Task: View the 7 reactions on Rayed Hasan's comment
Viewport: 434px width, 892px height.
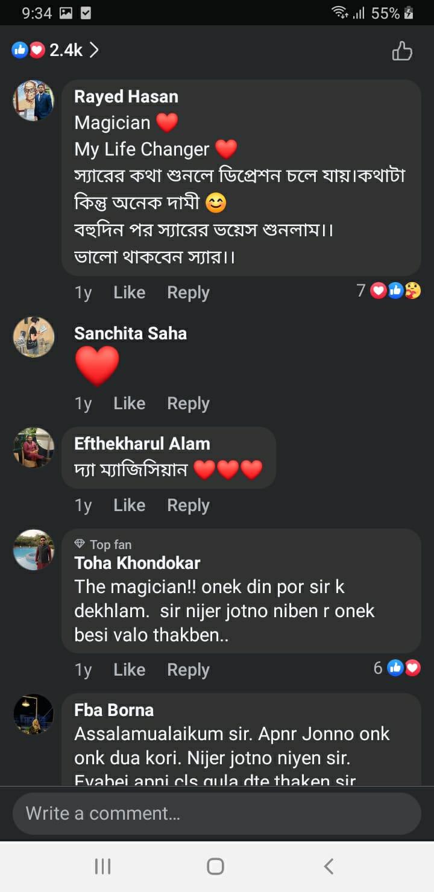Action: click(x=389, y=291)
